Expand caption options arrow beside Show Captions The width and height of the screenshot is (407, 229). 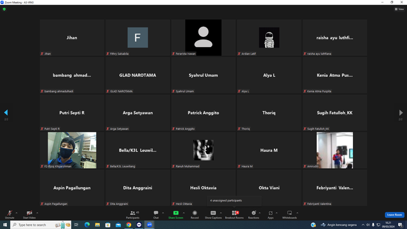point(221,213)
